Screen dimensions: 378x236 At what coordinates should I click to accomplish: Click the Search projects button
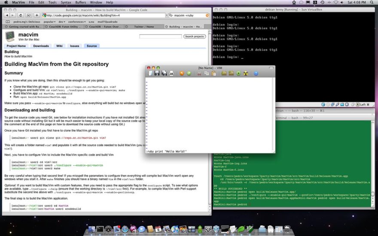[195, 36]
